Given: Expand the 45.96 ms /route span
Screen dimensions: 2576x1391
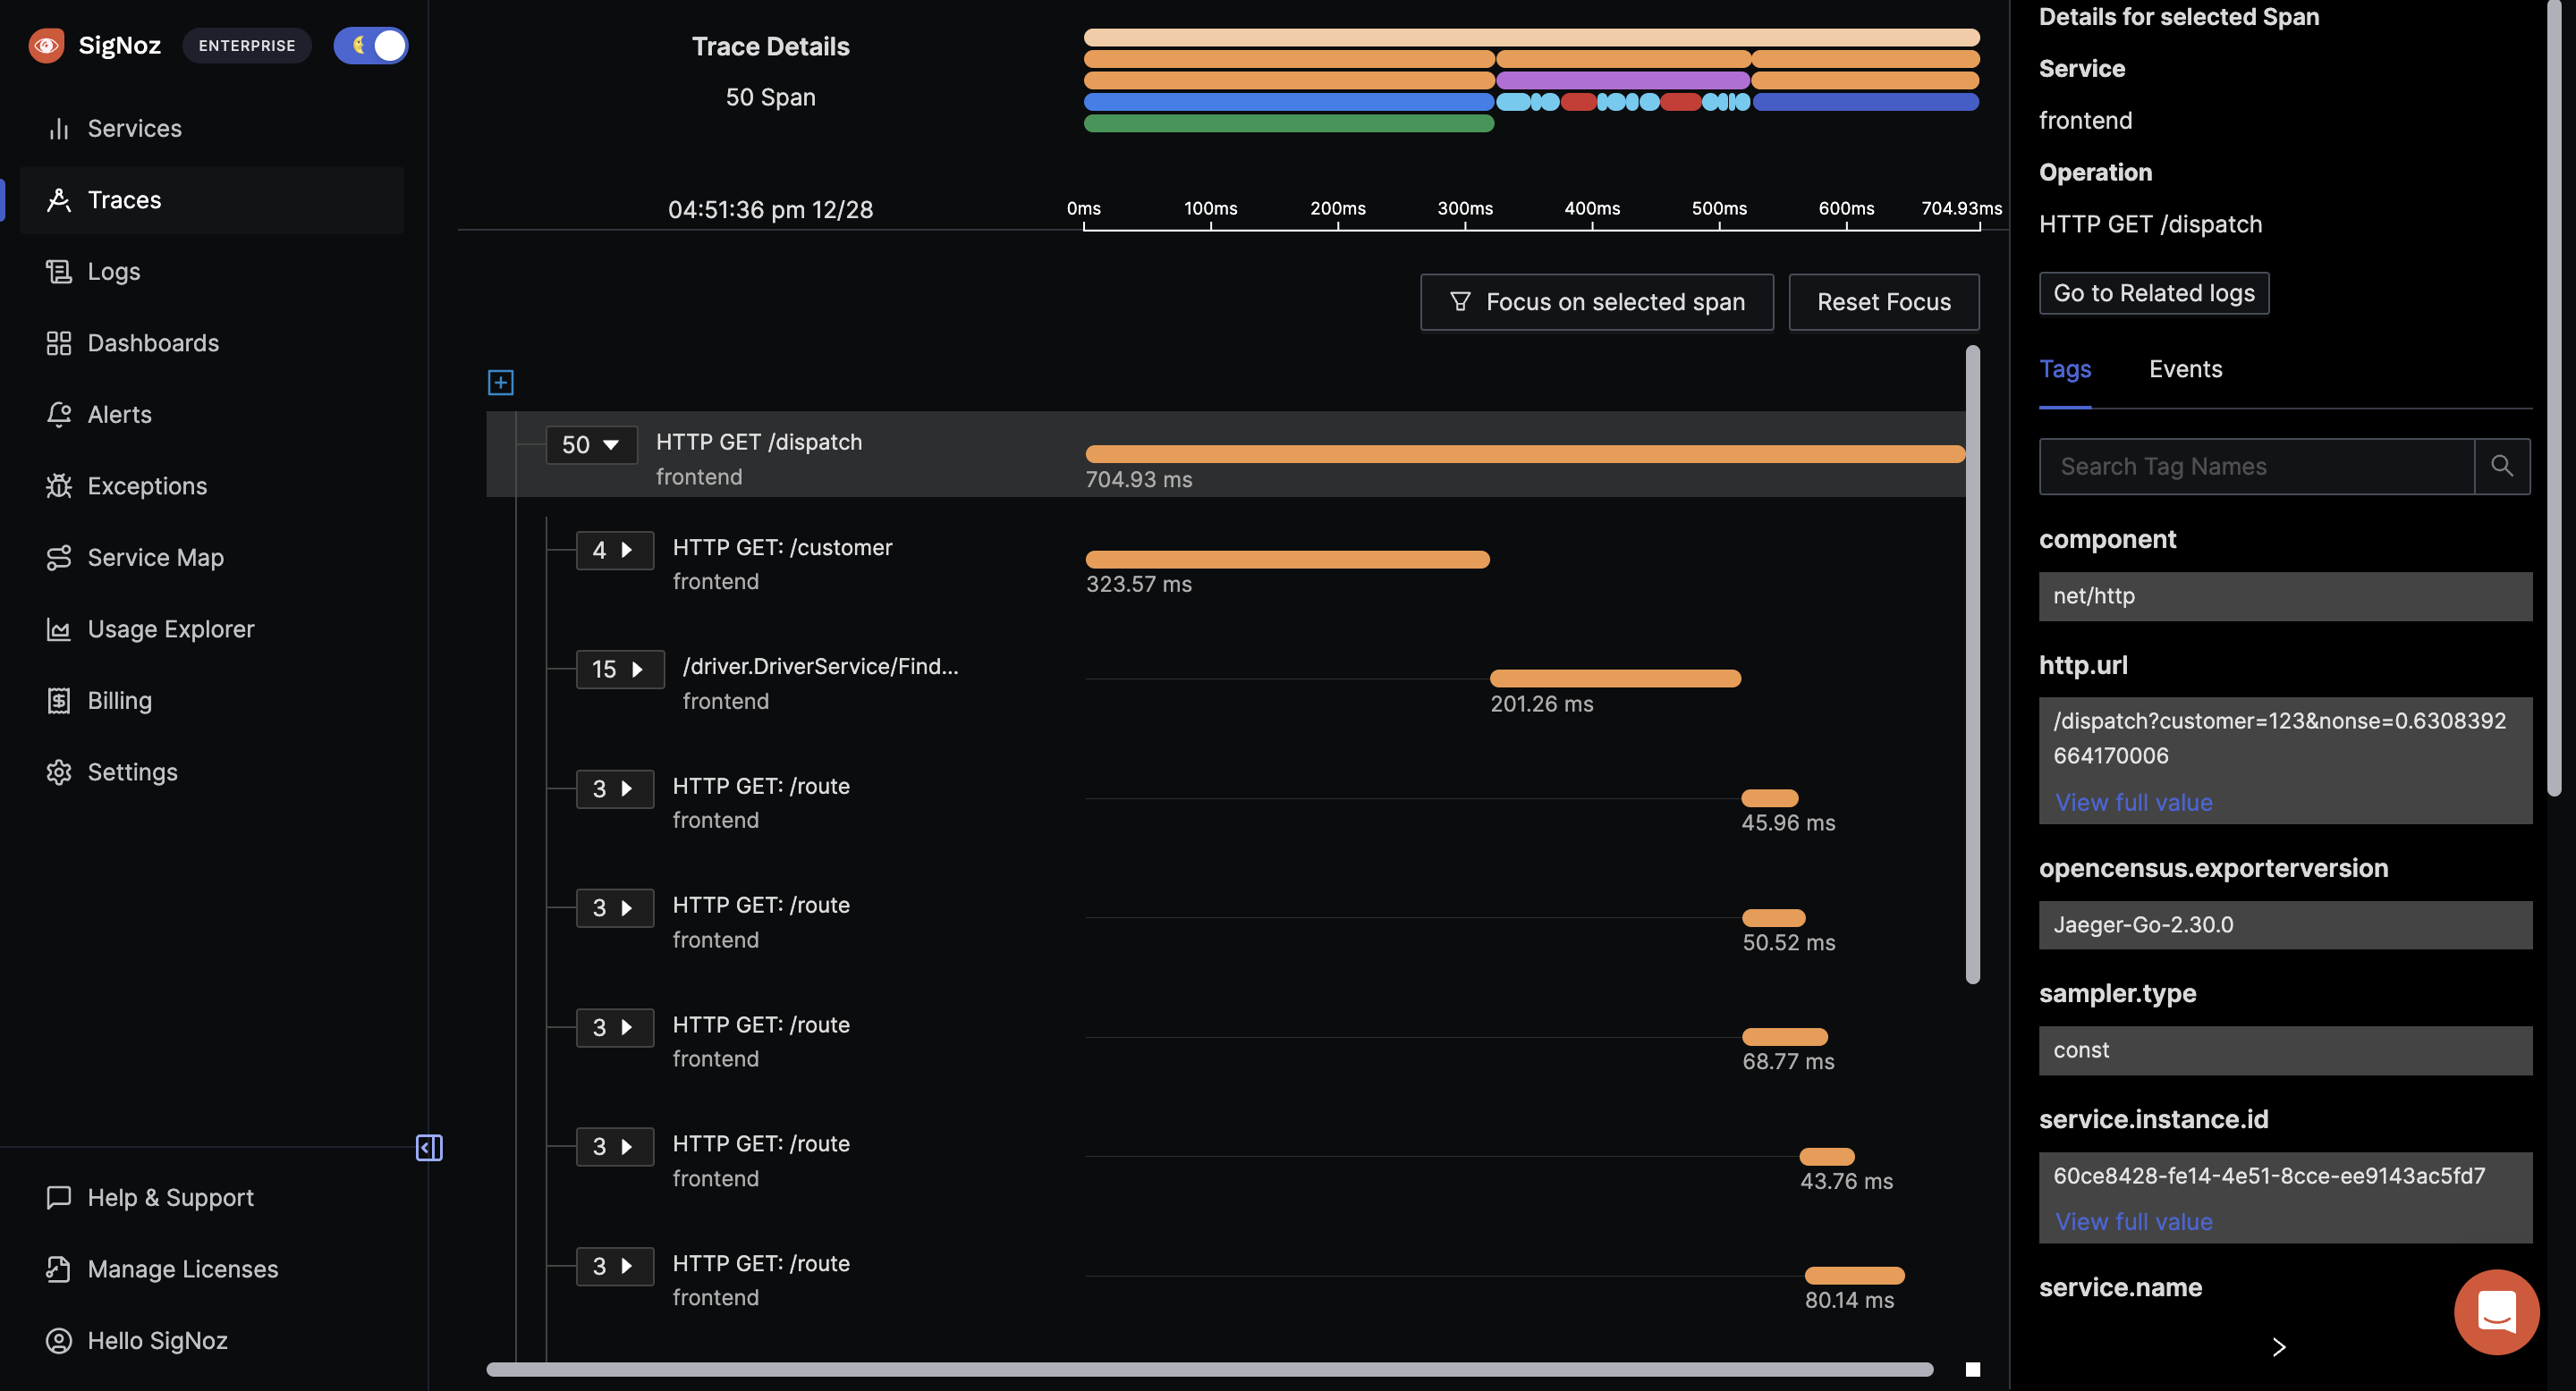Looking at the screenshot, I should (614, 788).
